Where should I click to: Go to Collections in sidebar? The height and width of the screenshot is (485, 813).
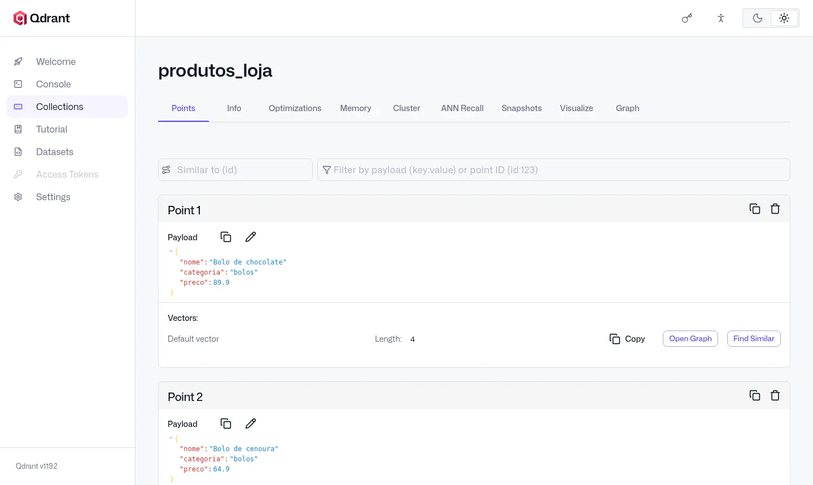pyautogui.click(x=68, y=107)
